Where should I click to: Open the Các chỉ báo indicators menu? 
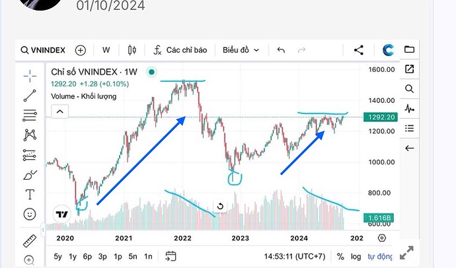(180, 50)
